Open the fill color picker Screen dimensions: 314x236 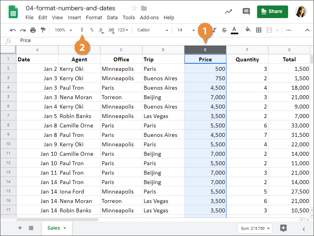point(248,30)
